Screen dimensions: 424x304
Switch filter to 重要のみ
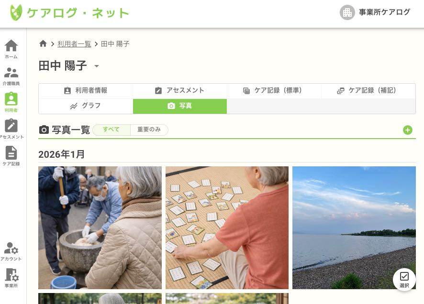149,130
